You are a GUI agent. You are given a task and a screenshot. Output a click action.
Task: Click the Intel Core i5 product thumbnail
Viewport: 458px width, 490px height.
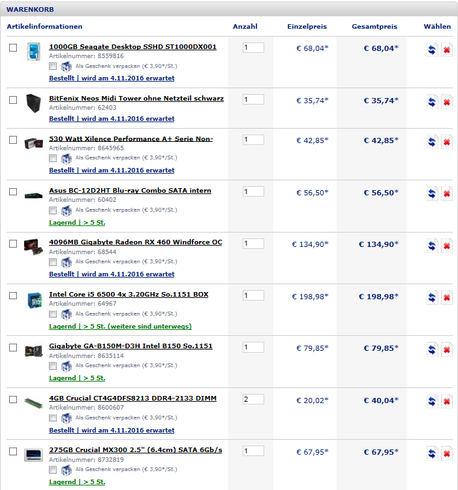(x=34, y=300)
